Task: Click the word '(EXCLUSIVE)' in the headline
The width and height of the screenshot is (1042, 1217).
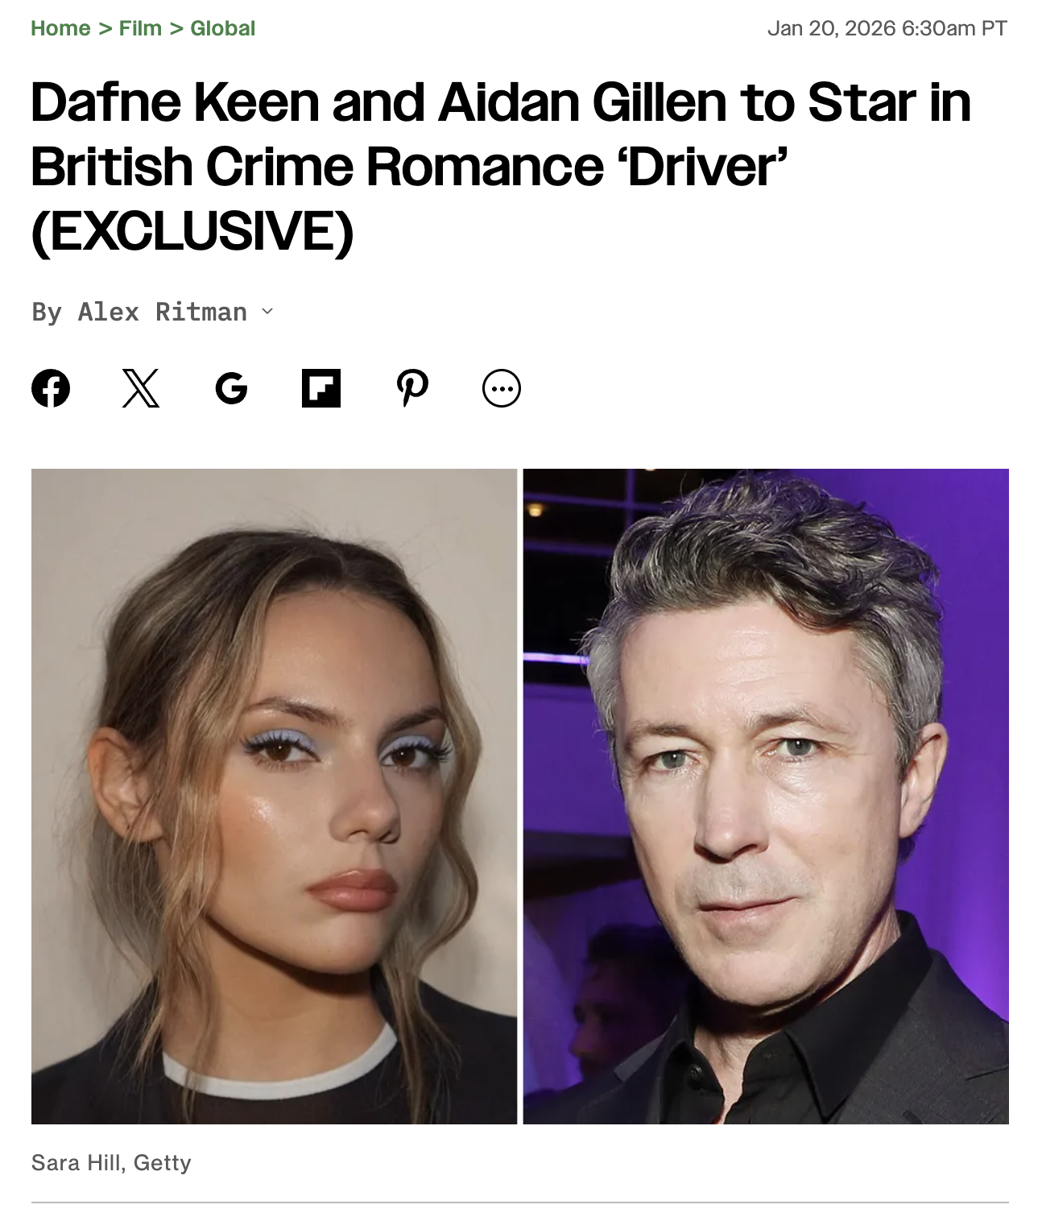Action: click(192, 232)
